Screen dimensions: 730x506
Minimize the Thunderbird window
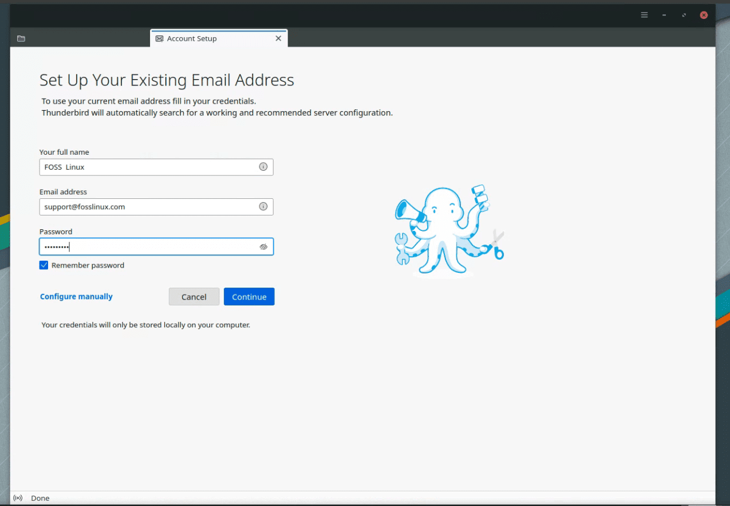tap(664, 15)
